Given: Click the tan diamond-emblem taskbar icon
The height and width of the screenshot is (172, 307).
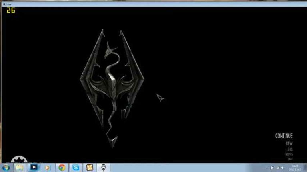Looking at the screenshot, I should click(x=89, y=168).
